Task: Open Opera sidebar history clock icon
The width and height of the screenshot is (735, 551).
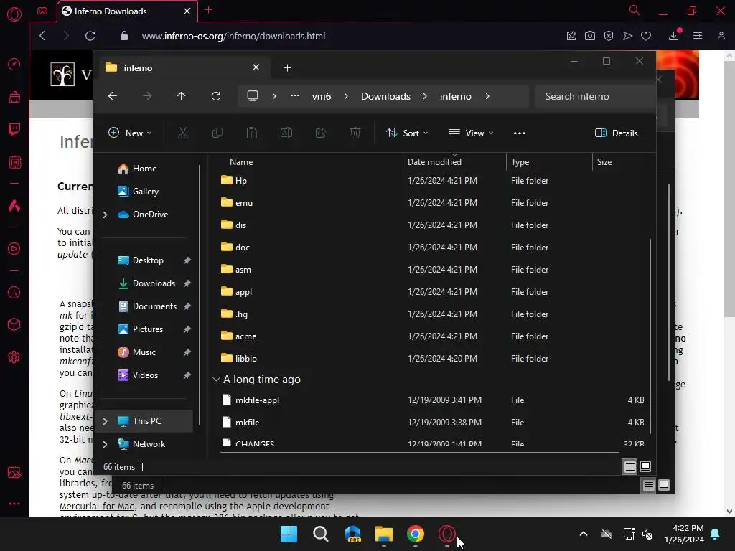Action: (x=14, y=293)
